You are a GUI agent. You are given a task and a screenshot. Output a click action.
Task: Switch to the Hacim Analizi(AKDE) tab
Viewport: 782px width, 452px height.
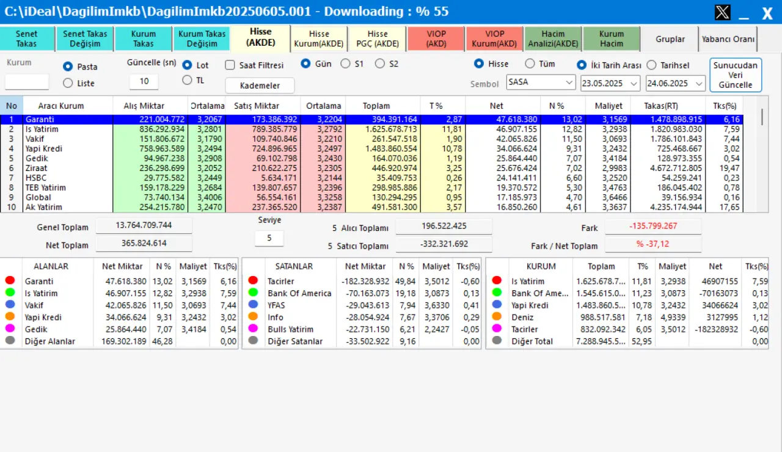tap(552, 39)
